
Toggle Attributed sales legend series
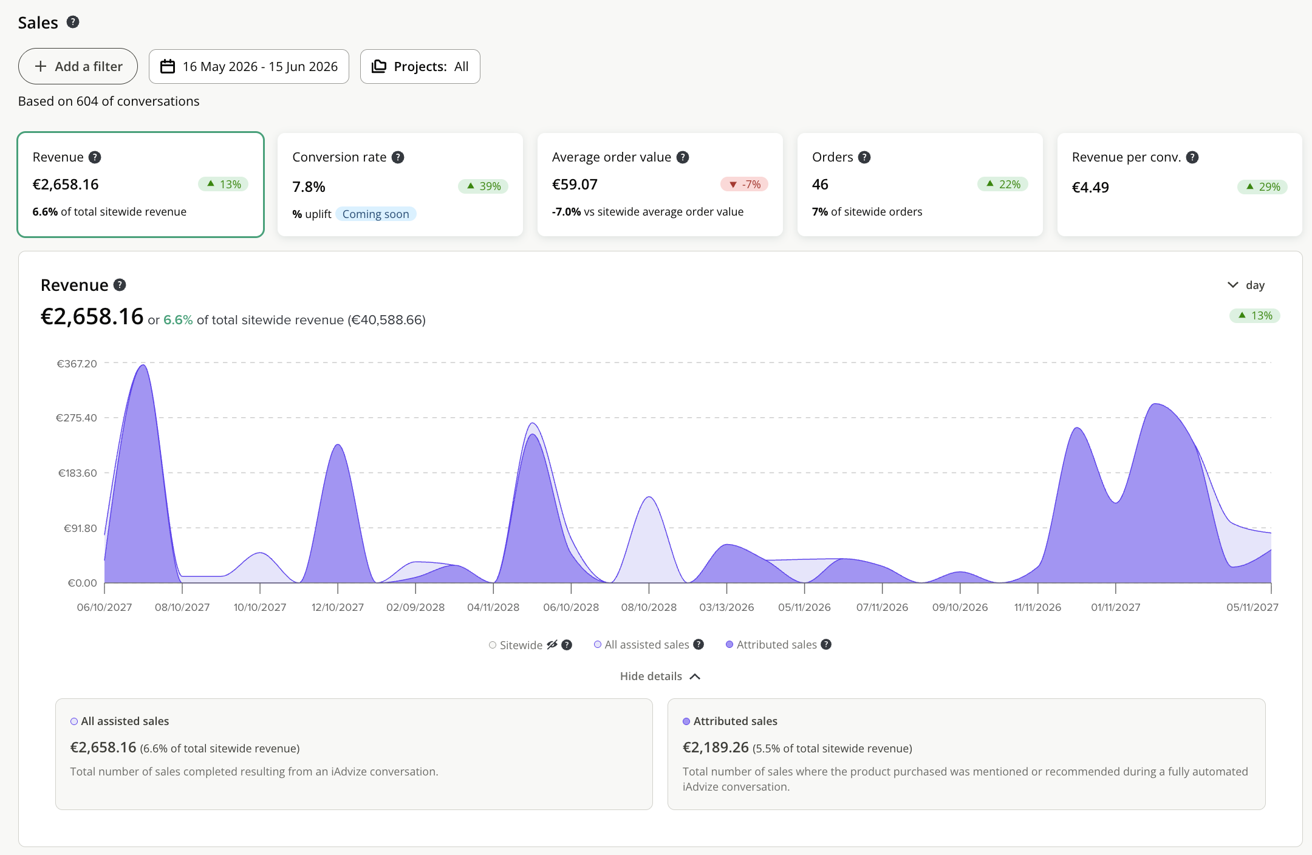771,644
